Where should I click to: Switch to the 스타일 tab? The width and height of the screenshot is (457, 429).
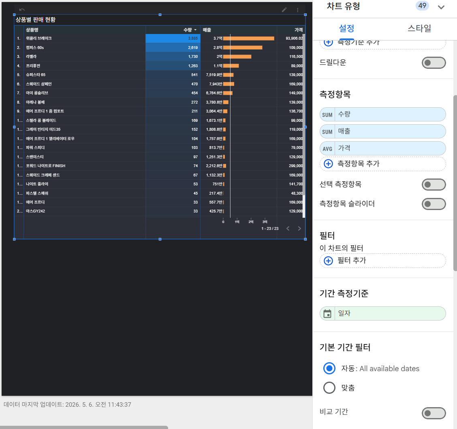click(x=419, y=28)
